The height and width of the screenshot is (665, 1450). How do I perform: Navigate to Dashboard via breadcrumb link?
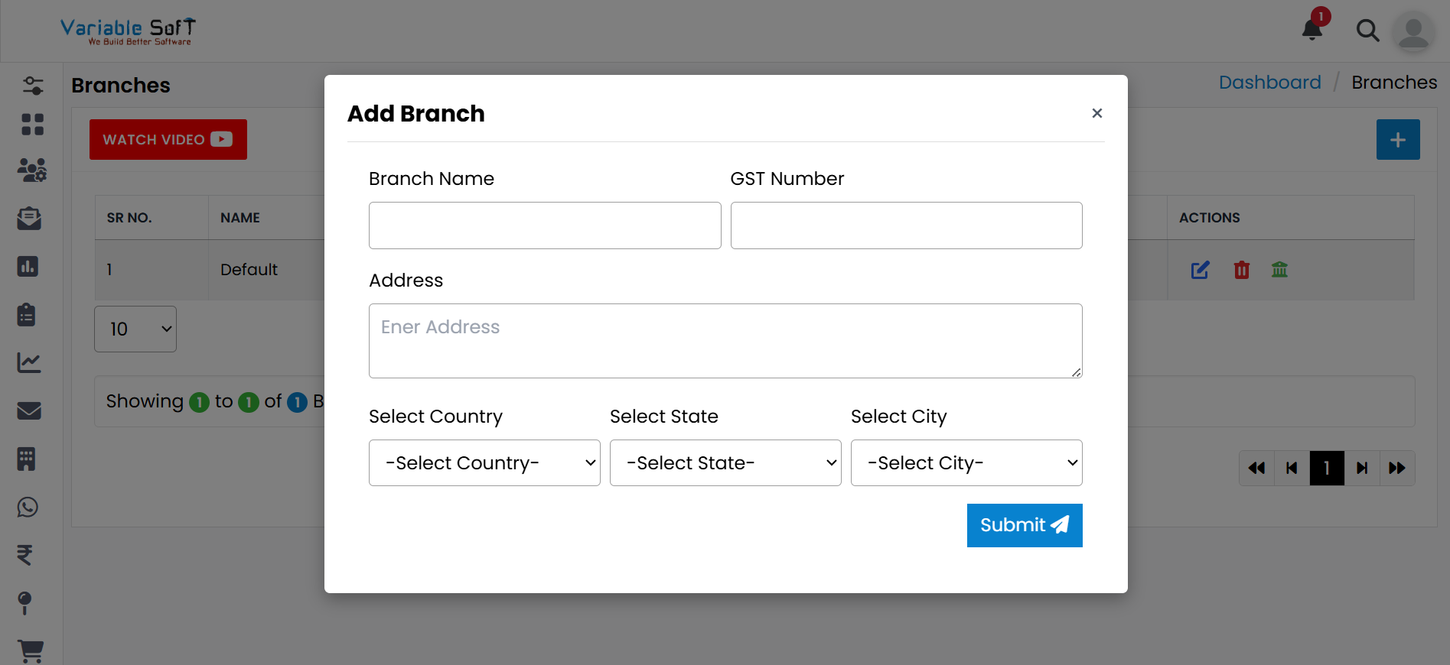(1269, 82)
